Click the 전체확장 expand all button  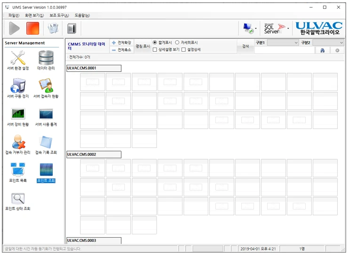click(x=121, y=43)
